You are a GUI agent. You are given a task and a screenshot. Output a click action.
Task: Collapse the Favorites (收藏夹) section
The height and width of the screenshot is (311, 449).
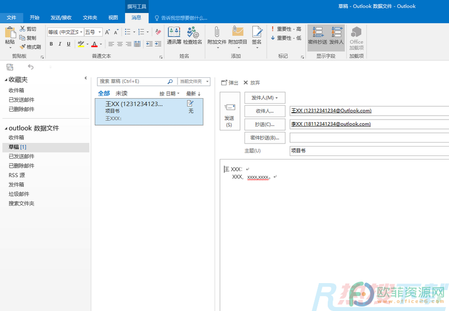6,80
